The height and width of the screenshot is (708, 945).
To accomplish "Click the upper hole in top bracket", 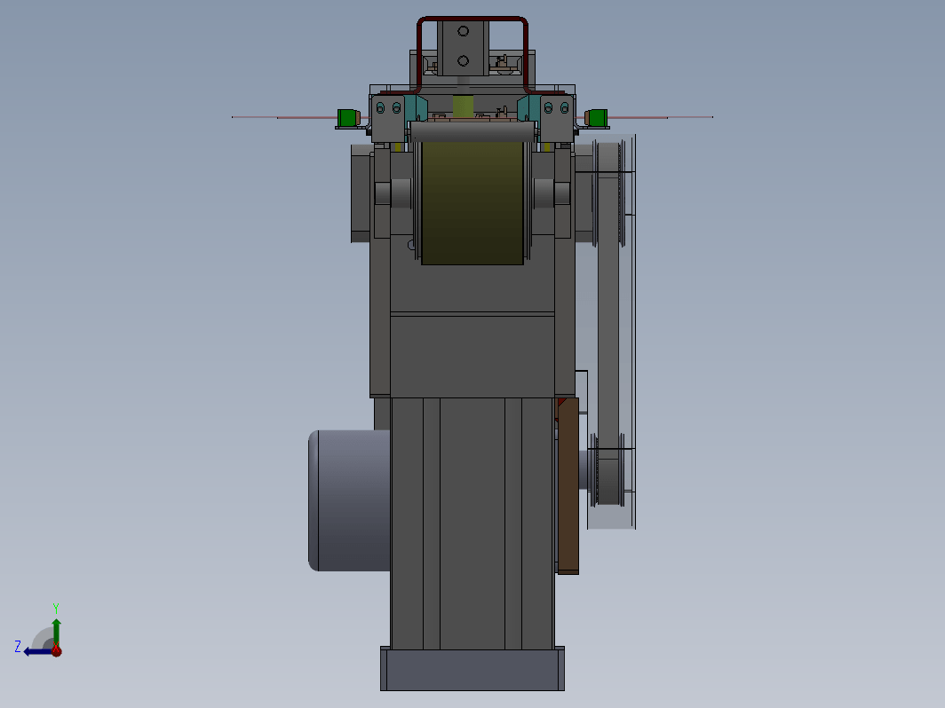I will point(463,31).
